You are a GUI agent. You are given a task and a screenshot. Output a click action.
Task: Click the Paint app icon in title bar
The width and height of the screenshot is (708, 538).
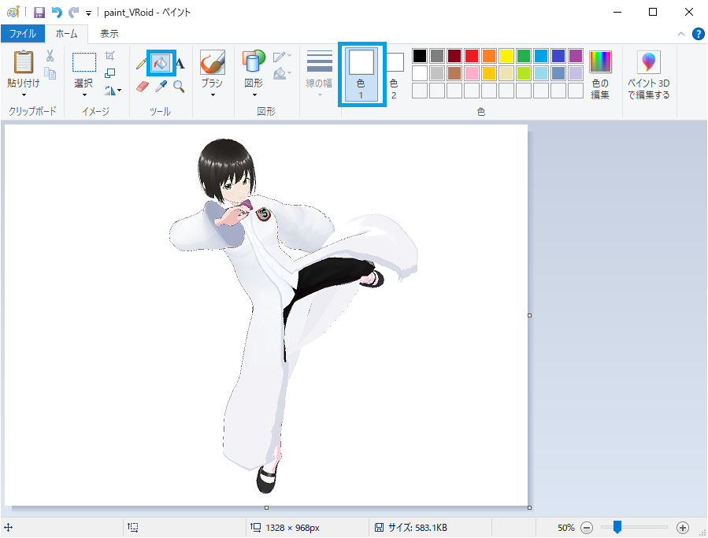tap(13, 12)
